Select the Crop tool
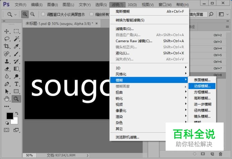The width and height of the screenshot is (232, 159). pyautogui.click(x=6, y=47)
